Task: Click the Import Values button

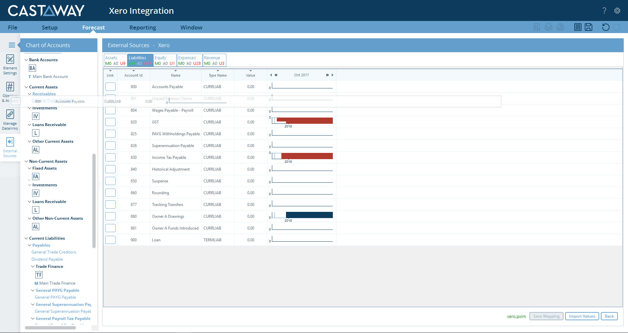Action: click(x=582, y=316)
